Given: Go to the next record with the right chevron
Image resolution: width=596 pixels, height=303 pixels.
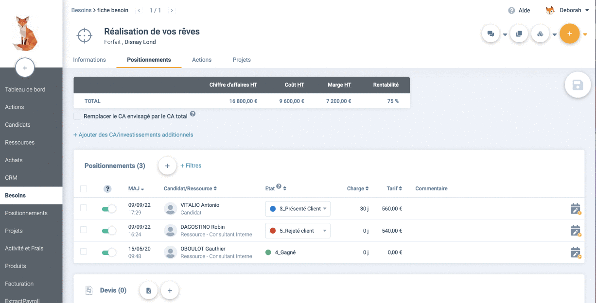Looking at the screenshot, I should pos(172,10).
